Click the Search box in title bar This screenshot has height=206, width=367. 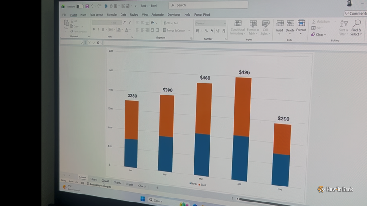pyautogui.click(x=208, y=5)
